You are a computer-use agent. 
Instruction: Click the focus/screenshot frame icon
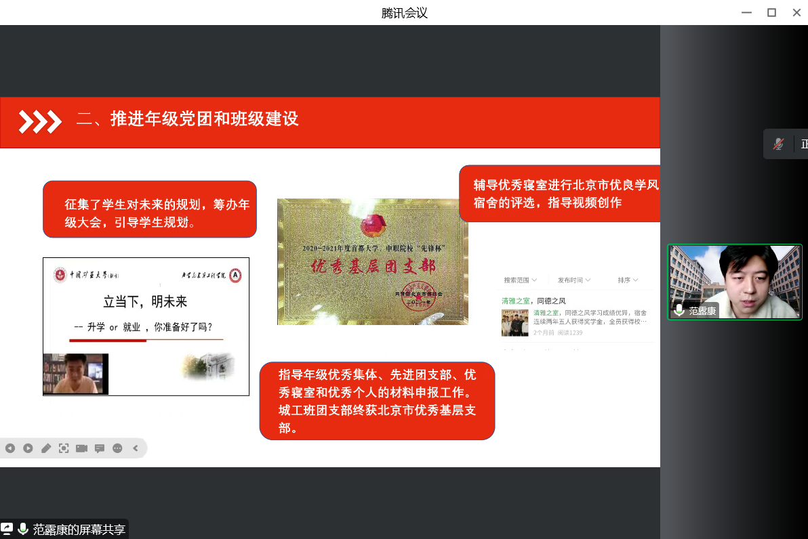click(64, 448)
